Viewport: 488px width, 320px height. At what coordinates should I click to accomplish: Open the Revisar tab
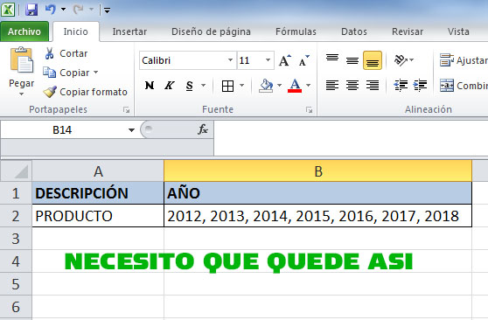(x=408, y=31)
